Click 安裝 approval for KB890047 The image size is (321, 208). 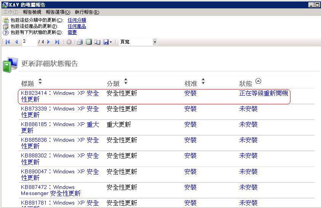(190, 171)
